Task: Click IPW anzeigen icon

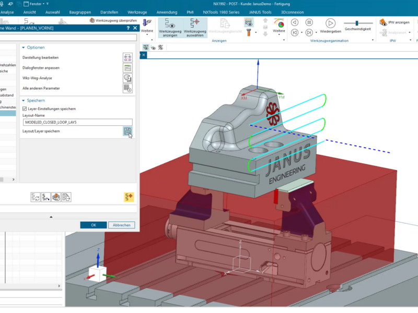Action: 383,22
